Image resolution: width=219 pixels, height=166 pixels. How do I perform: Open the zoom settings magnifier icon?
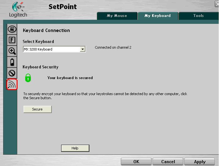coord(12,51)
